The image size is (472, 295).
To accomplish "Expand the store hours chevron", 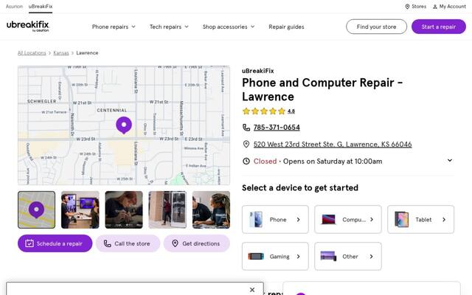I will (x=450, y=160).
